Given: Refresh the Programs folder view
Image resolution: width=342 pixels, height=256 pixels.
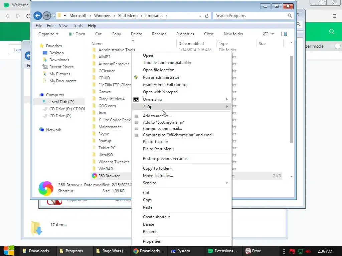Looking at the screenshot, I should point(206,16).
